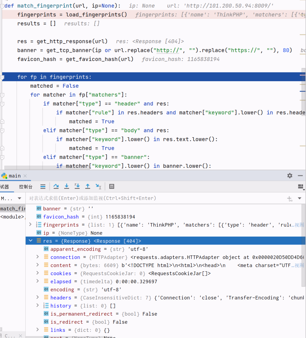Switch to the 控制台 console tab
306x338 pixels.
26,187
